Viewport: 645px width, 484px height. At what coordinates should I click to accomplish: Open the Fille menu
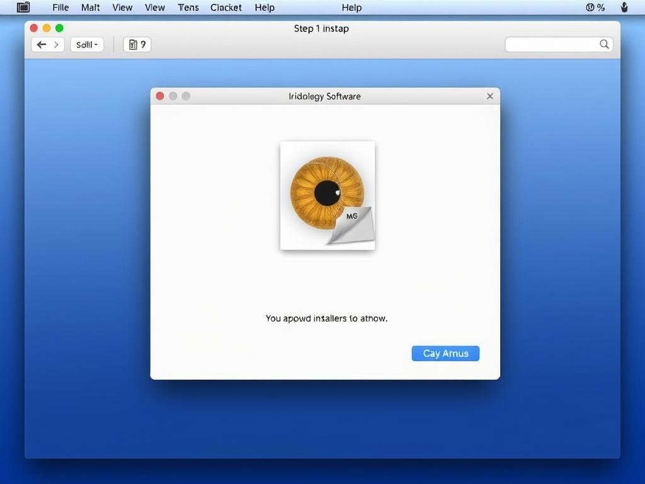(x=60, y=8)
